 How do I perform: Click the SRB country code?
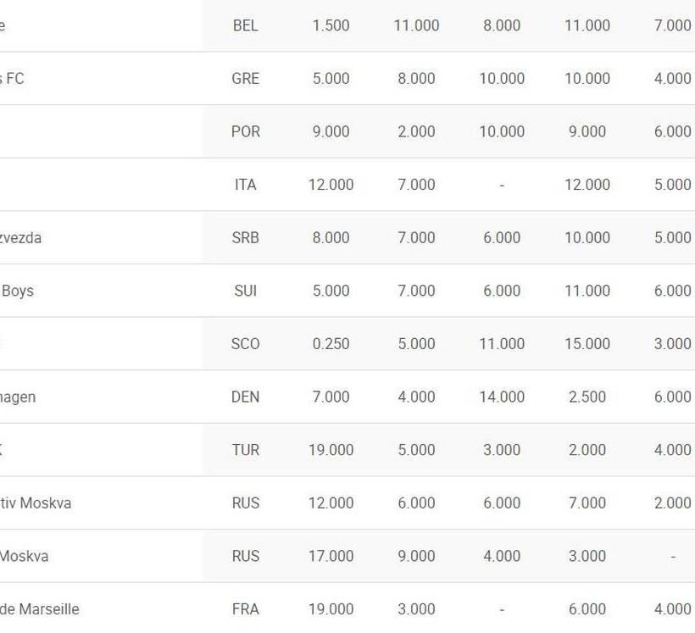(x=245, y=238)
